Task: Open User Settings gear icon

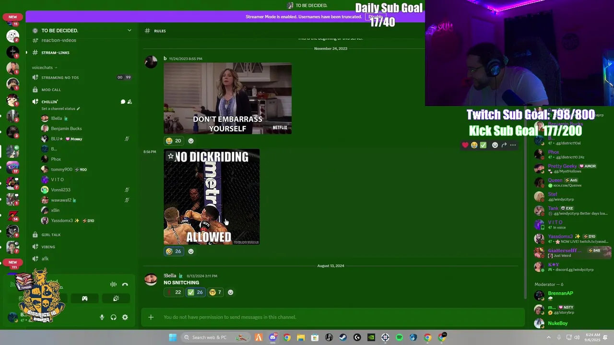Action: pyautogui.click(x=125, y=317)
